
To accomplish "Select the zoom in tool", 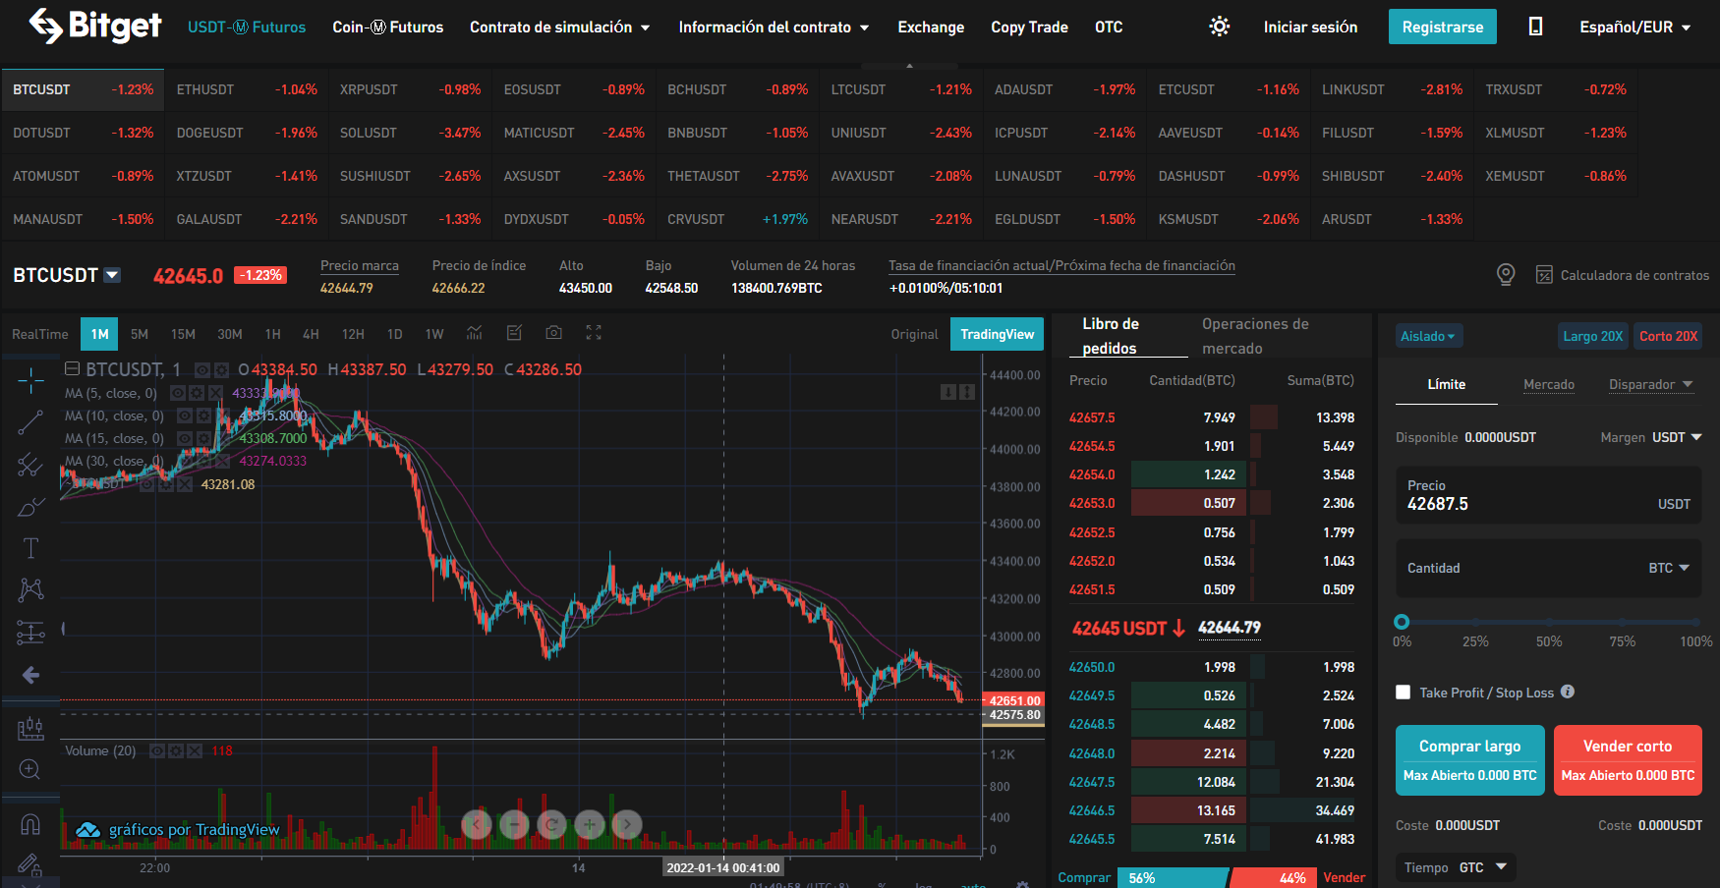I will tap(30, 770).
